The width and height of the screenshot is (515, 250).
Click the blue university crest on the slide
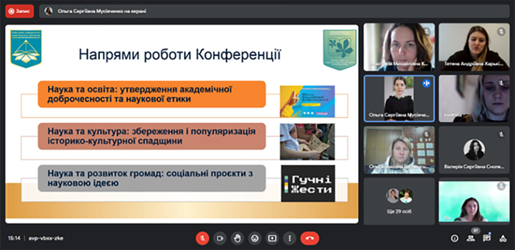(26, 49)
